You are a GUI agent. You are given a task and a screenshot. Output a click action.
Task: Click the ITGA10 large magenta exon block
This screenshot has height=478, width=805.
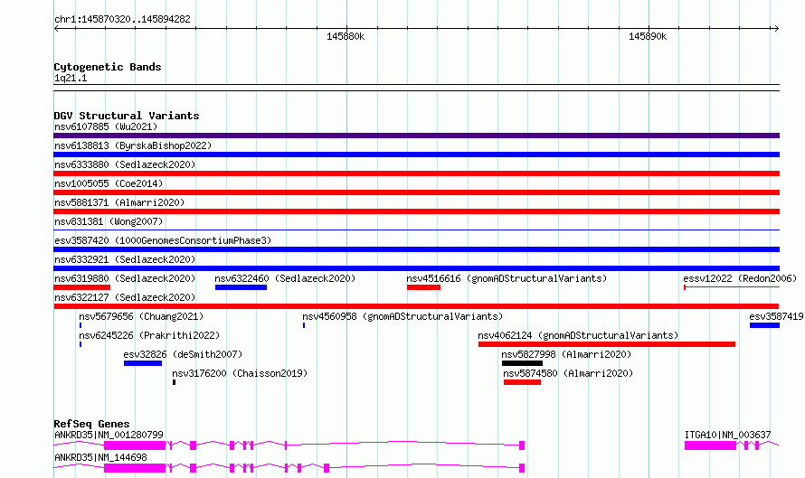(710, 445)
